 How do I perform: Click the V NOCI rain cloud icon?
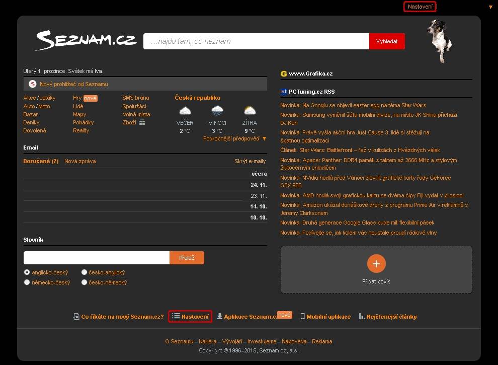pyautogui.click(x=217, y=110)
